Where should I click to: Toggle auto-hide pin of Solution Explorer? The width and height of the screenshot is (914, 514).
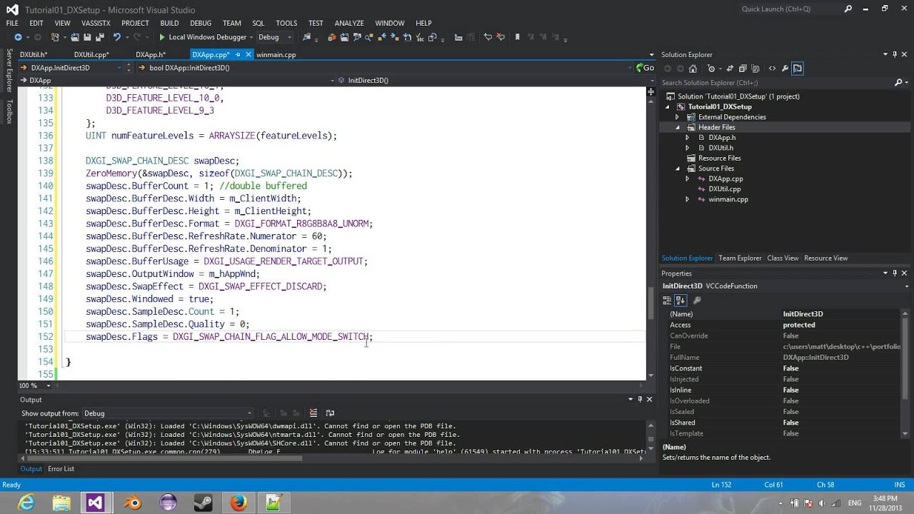click(x=895, y=54)
